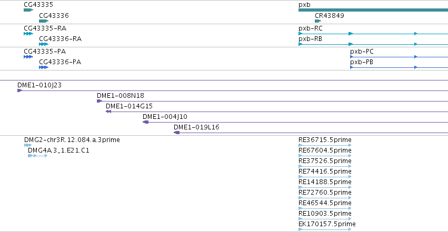Click the EK170157.5prime EST label
The image size is (448, 232).
tap(327, 224)
